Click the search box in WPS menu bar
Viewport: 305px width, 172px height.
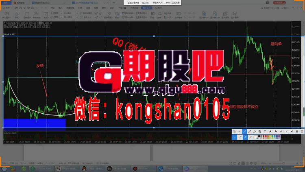pos(159,8)
